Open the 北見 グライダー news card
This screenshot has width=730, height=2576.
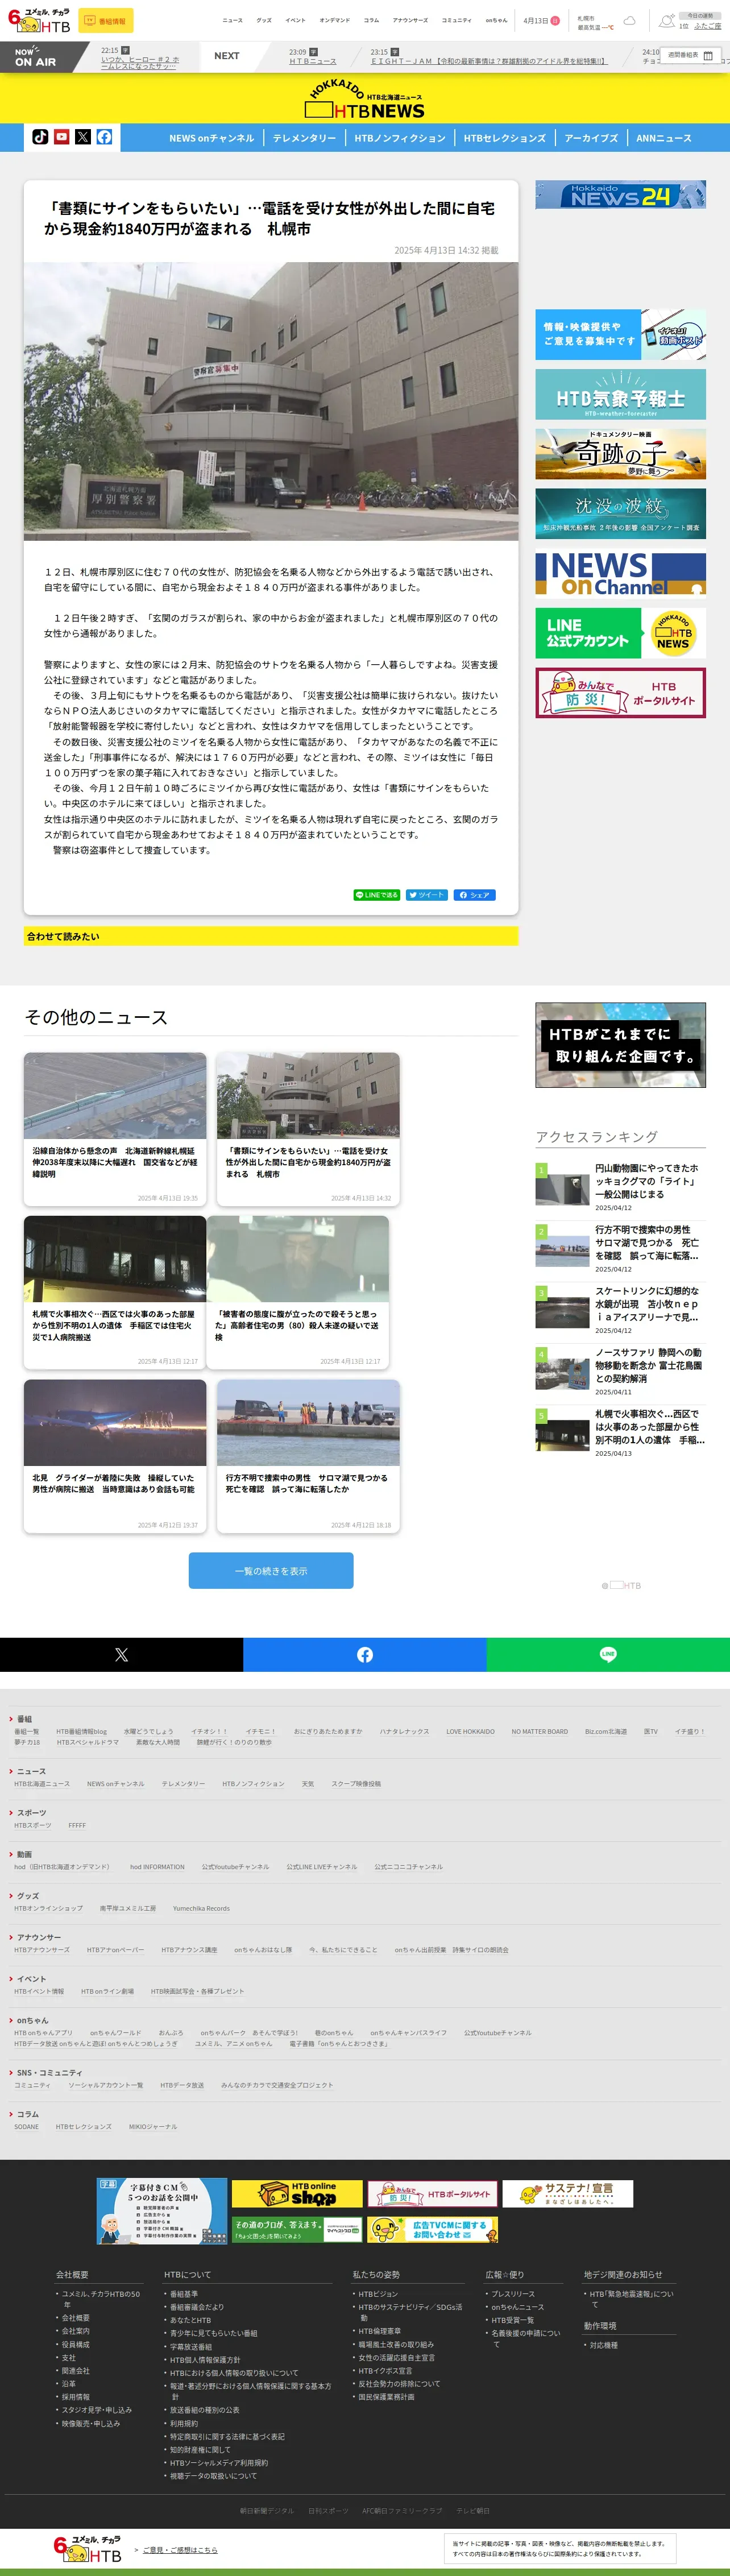(115, 1456)
